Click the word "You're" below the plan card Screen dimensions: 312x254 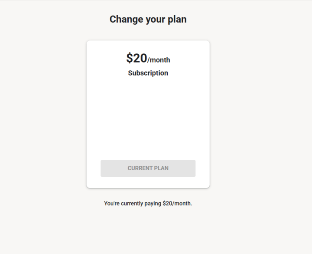[112, 203]
